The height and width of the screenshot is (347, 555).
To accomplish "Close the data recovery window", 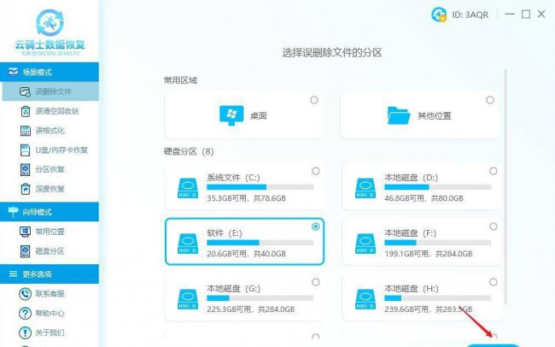I will point(541,15).
